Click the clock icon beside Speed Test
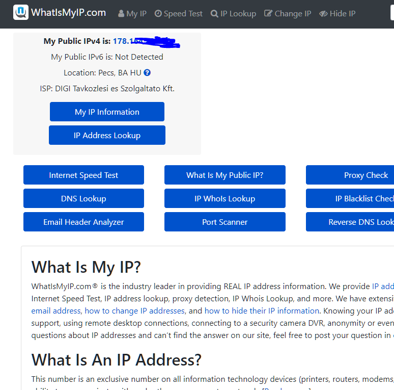 (158, 13)
